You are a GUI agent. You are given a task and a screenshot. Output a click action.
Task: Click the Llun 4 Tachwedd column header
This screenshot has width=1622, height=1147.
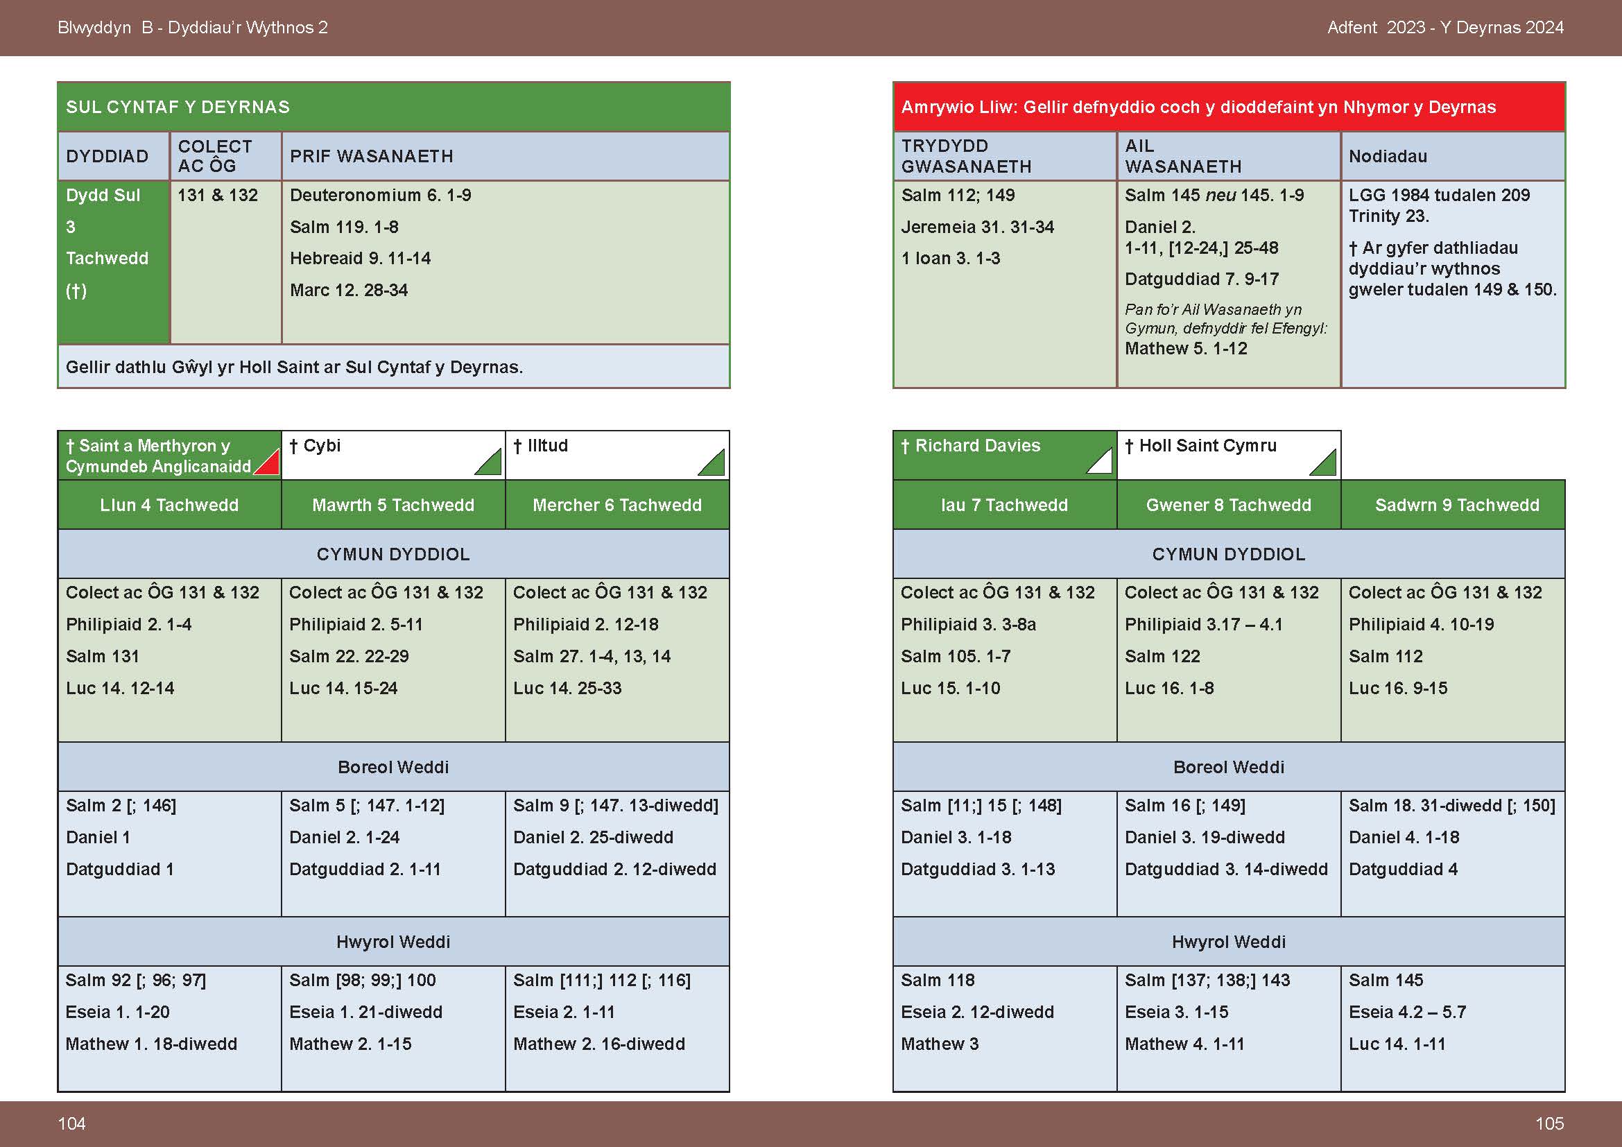tap(169, 505)
